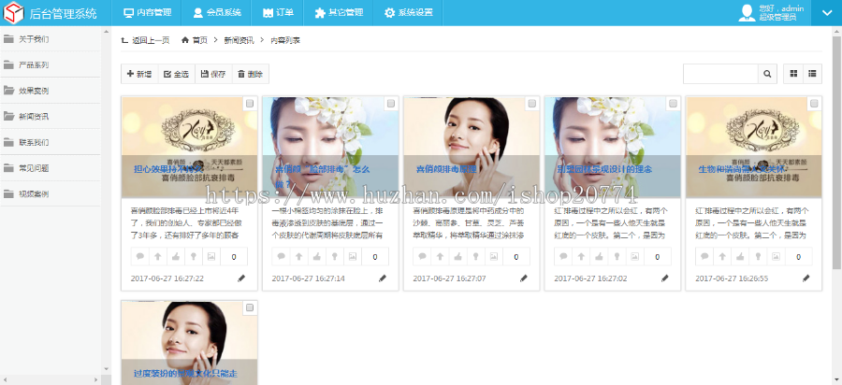
Task: Open the admin dropdown arrow at top right
Action: 826,13
